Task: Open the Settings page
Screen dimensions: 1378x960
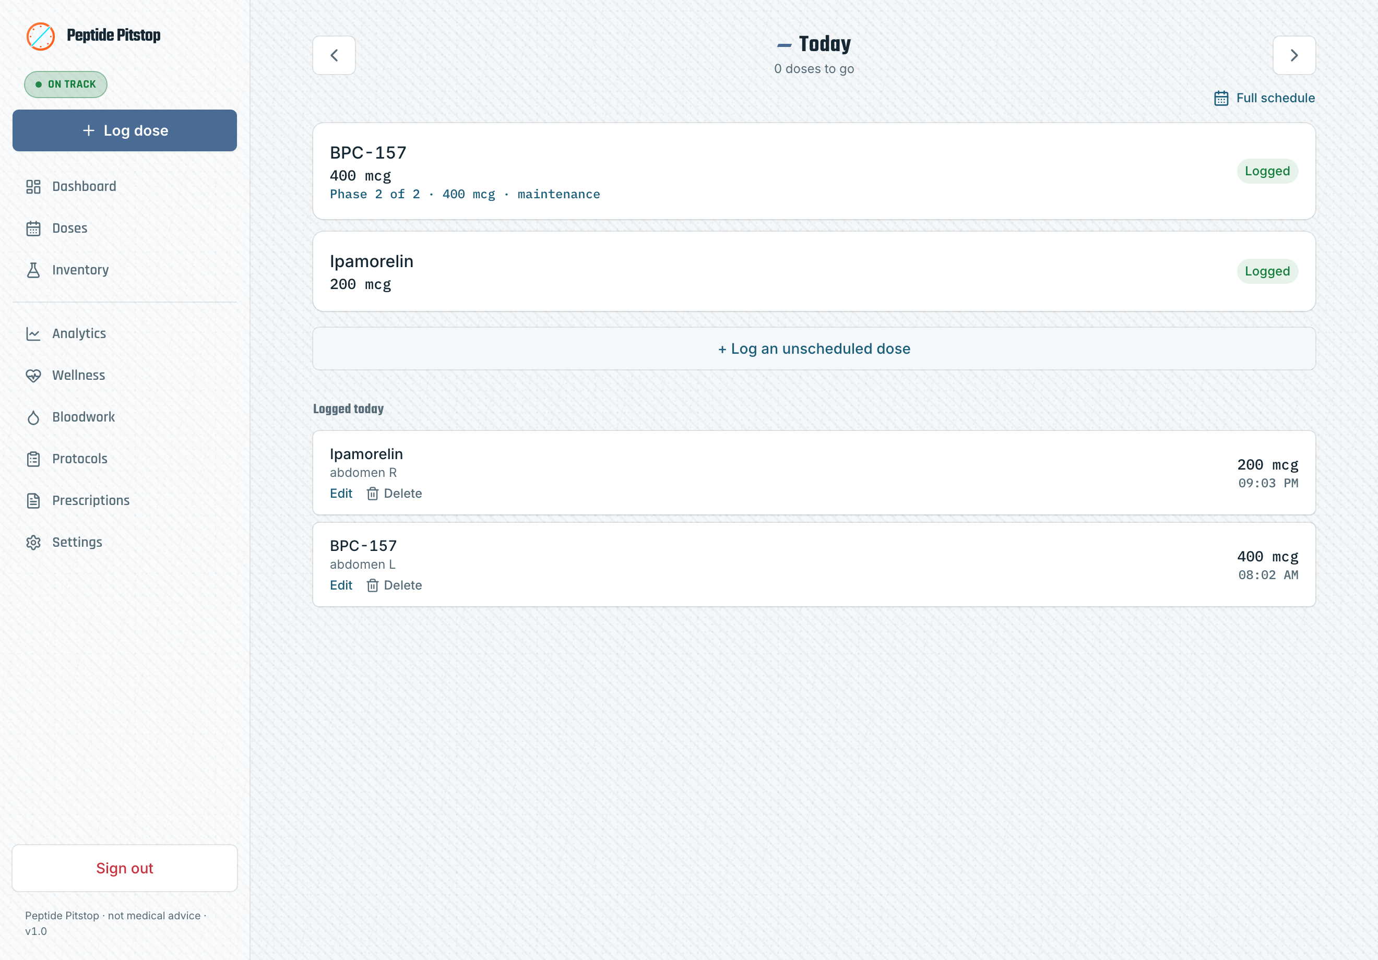Action: coord(124,543)
